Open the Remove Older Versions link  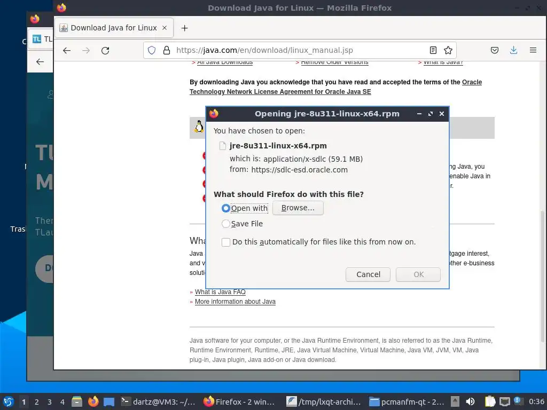(334, 63)
